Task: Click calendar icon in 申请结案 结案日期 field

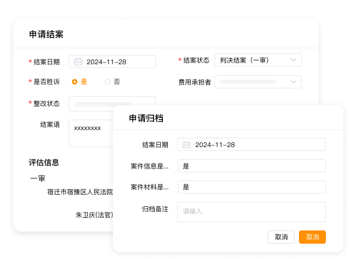Action: coord(78,61)
